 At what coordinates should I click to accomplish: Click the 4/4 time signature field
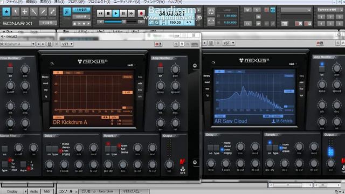pyautogui.click(x=189, y=23)
